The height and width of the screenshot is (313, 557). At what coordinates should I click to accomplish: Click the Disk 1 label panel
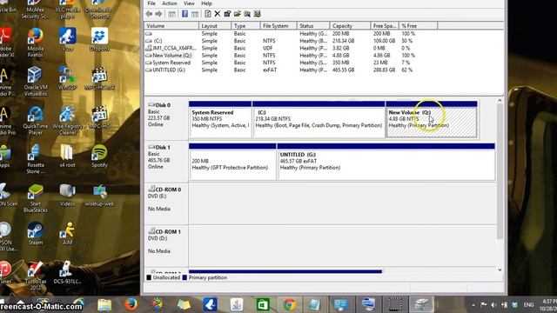click(x=166, y=162)
